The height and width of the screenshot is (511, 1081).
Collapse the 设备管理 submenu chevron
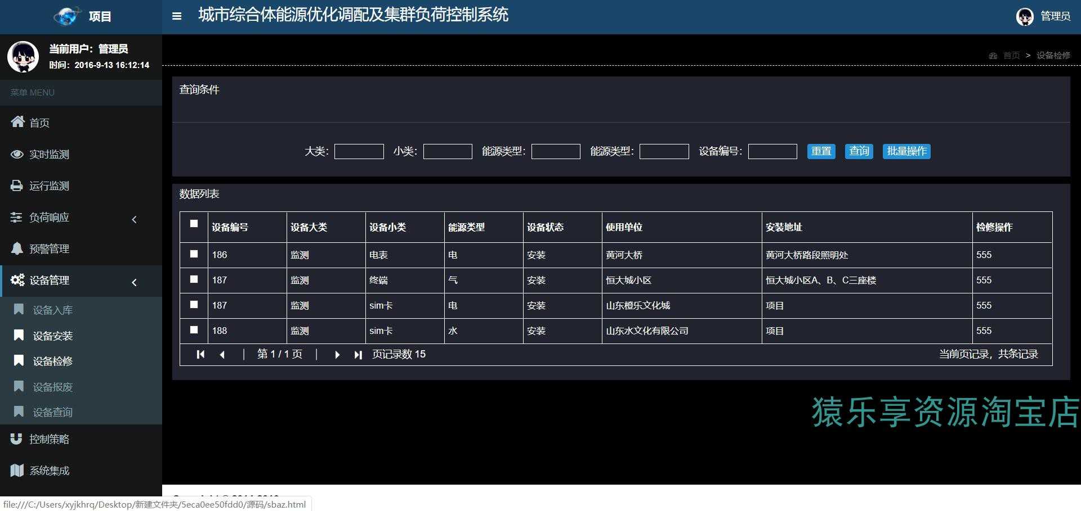point(134,282)
